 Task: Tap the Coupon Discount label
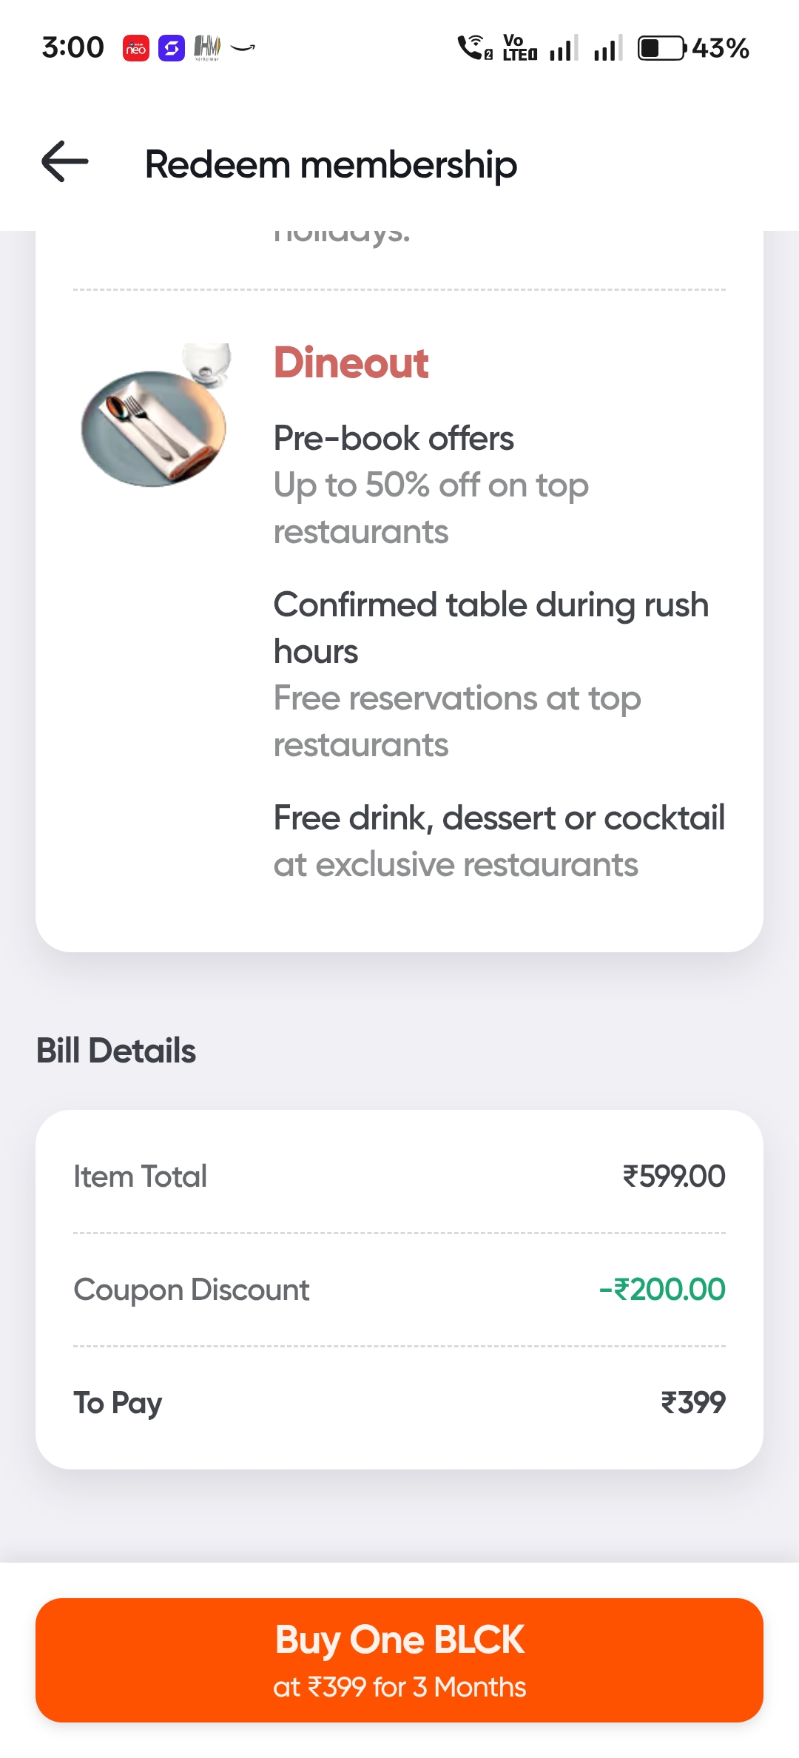[x=192, y=1290]
